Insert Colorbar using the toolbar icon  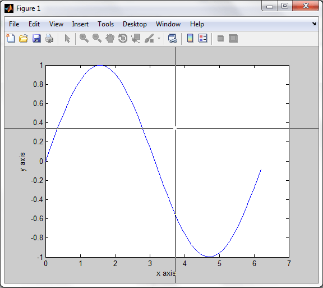190,38
